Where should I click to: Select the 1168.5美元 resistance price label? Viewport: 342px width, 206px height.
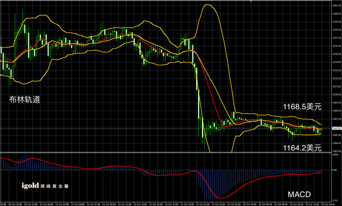pos(302,107)
